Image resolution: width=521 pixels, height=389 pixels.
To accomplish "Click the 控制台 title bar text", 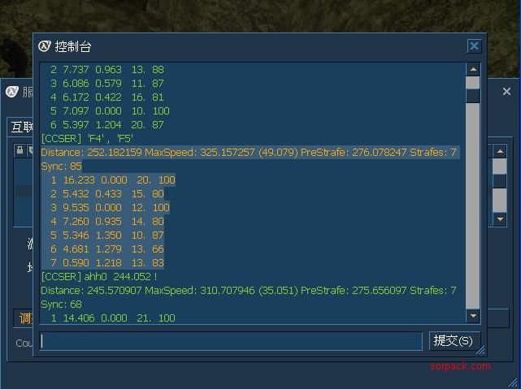I will pos(73,47).
